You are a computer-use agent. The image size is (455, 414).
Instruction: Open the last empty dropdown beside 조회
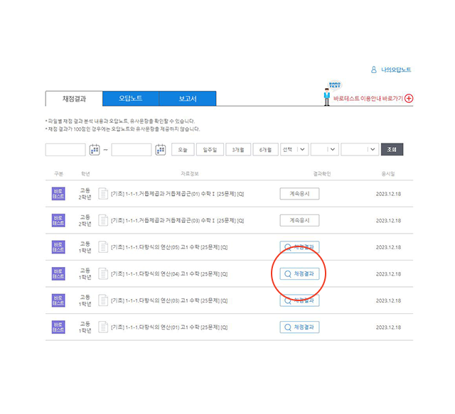[360, 150]
